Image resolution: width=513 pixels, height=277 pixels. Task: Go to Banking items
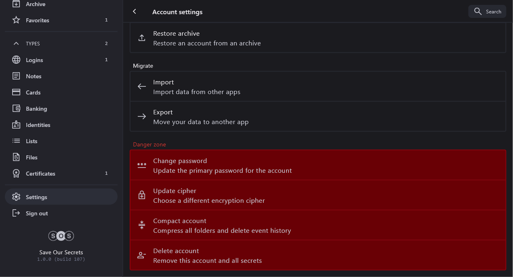coord(36,109)
